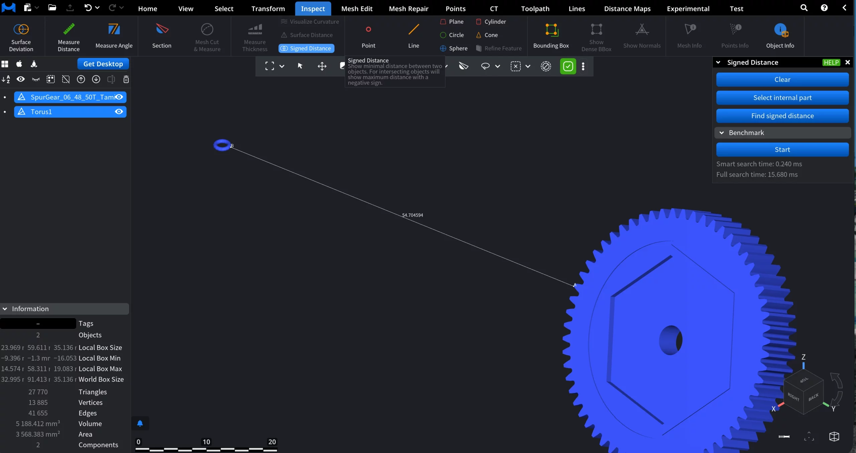Switch to the Mesh Repair tab
Screen dimensions: 856x453
tap(408, 8)
